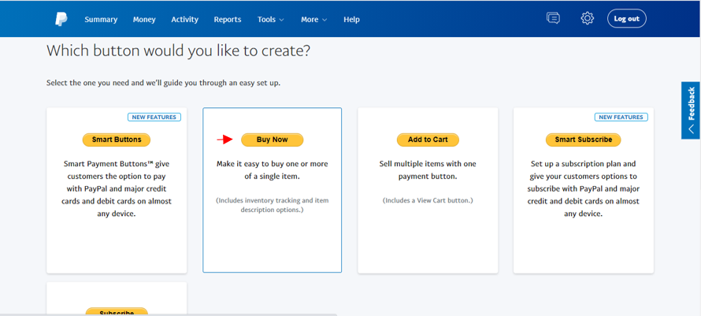This screenshot has width=701, height=316.
Task: Click the partially visible Subscribe button
Action: click(117, 312)
